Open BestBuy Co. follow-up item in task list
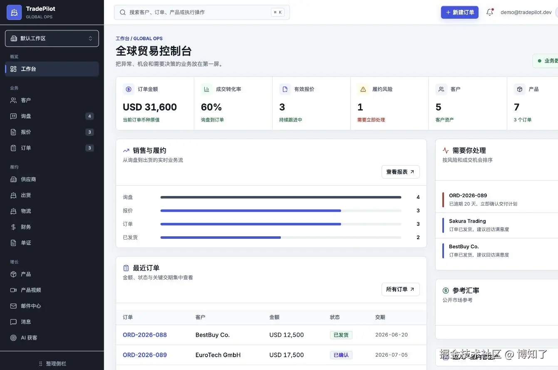 [497, 250]
